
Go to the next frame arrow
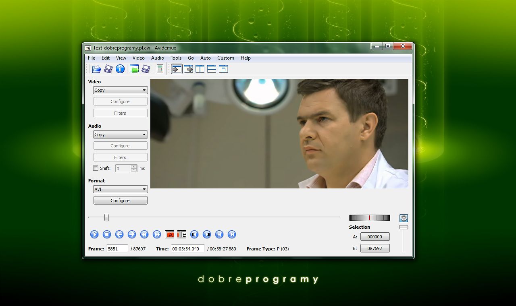(132, 234)
